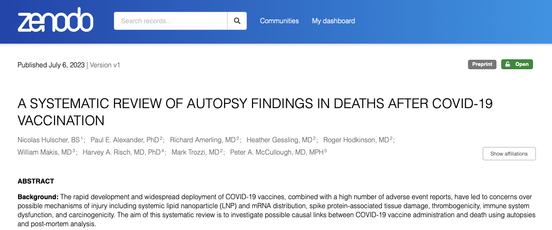Screen dimensions: 552x230
Task: Click the magnifying glass search button
Action: pyautogui.click(x=237, y=21)
